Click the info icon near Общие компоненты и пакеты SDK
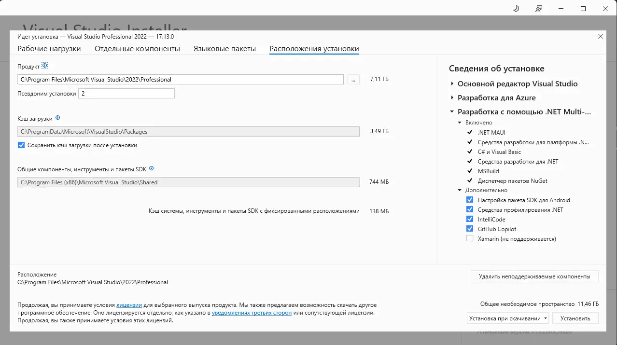This screenshot has height=345, width=617. click(151, 168)
